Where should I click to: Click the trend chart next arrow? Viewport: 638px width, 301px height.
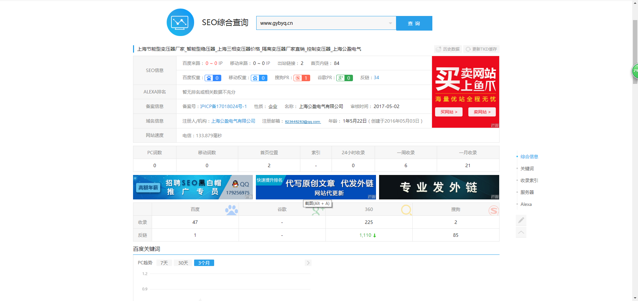coord(308,263)
